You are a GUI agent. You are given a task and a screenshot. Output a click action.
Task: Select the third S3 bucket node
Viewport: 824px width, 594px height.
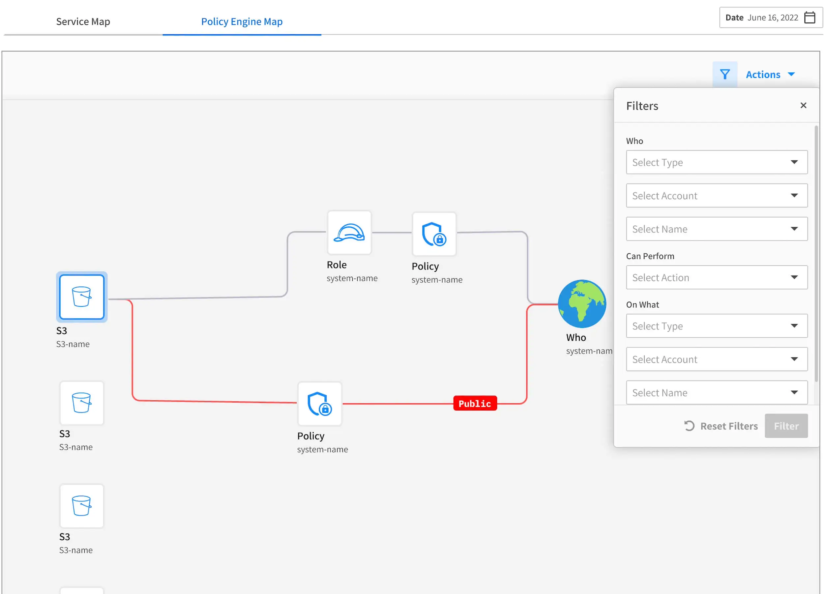point(82,506)
